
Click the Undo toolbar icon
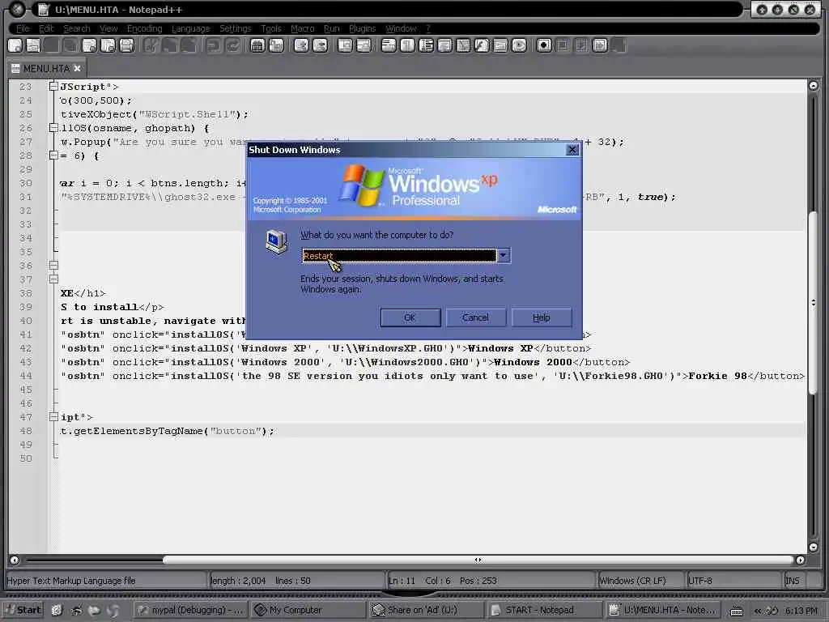coord(214,45)
